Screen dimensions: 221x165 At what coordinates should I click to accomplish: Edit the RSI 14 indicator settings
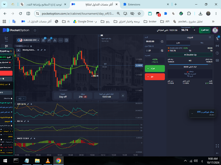click(25, 121)
